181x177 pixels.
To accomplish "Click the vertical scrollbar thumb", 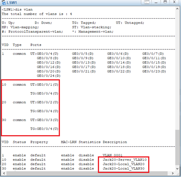I will coord(177,147).
